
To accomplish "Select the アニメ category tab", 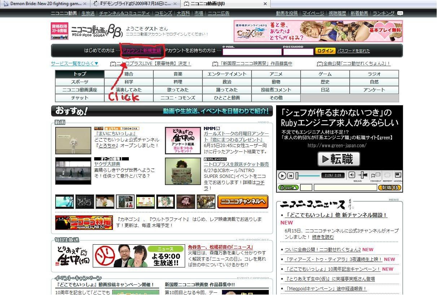I will tap(276, 74).
